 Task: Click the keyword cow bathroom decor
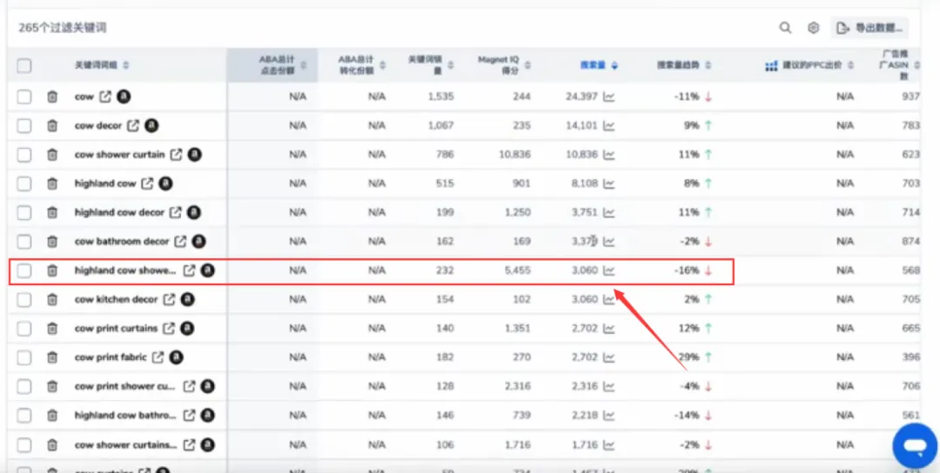coord(122,242)
